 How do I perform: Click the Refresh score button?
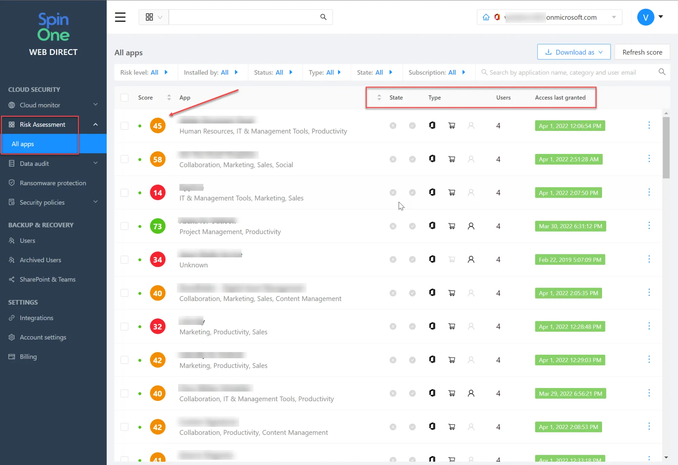pos(642,52)
